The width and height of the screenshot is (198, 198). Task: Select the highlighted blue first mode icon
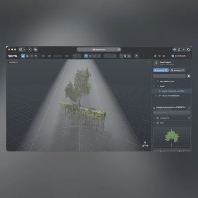tap(23, 56)
